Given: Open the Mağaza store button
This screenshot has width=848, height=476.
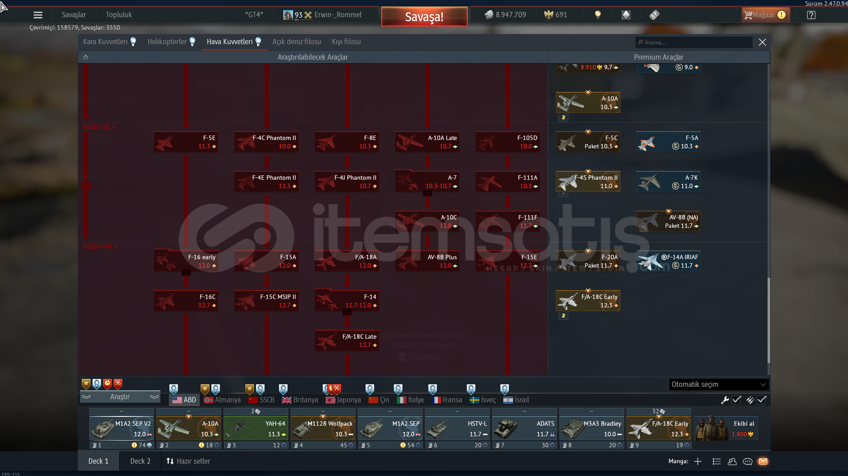Looking at the screenshot, I should pyautogui.click(x=766, y=15).
